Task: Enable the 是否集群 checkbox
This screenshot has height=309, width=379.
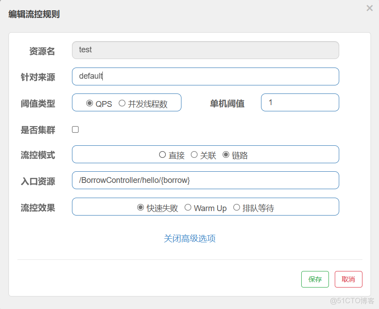Action: (x=75, y=129)
